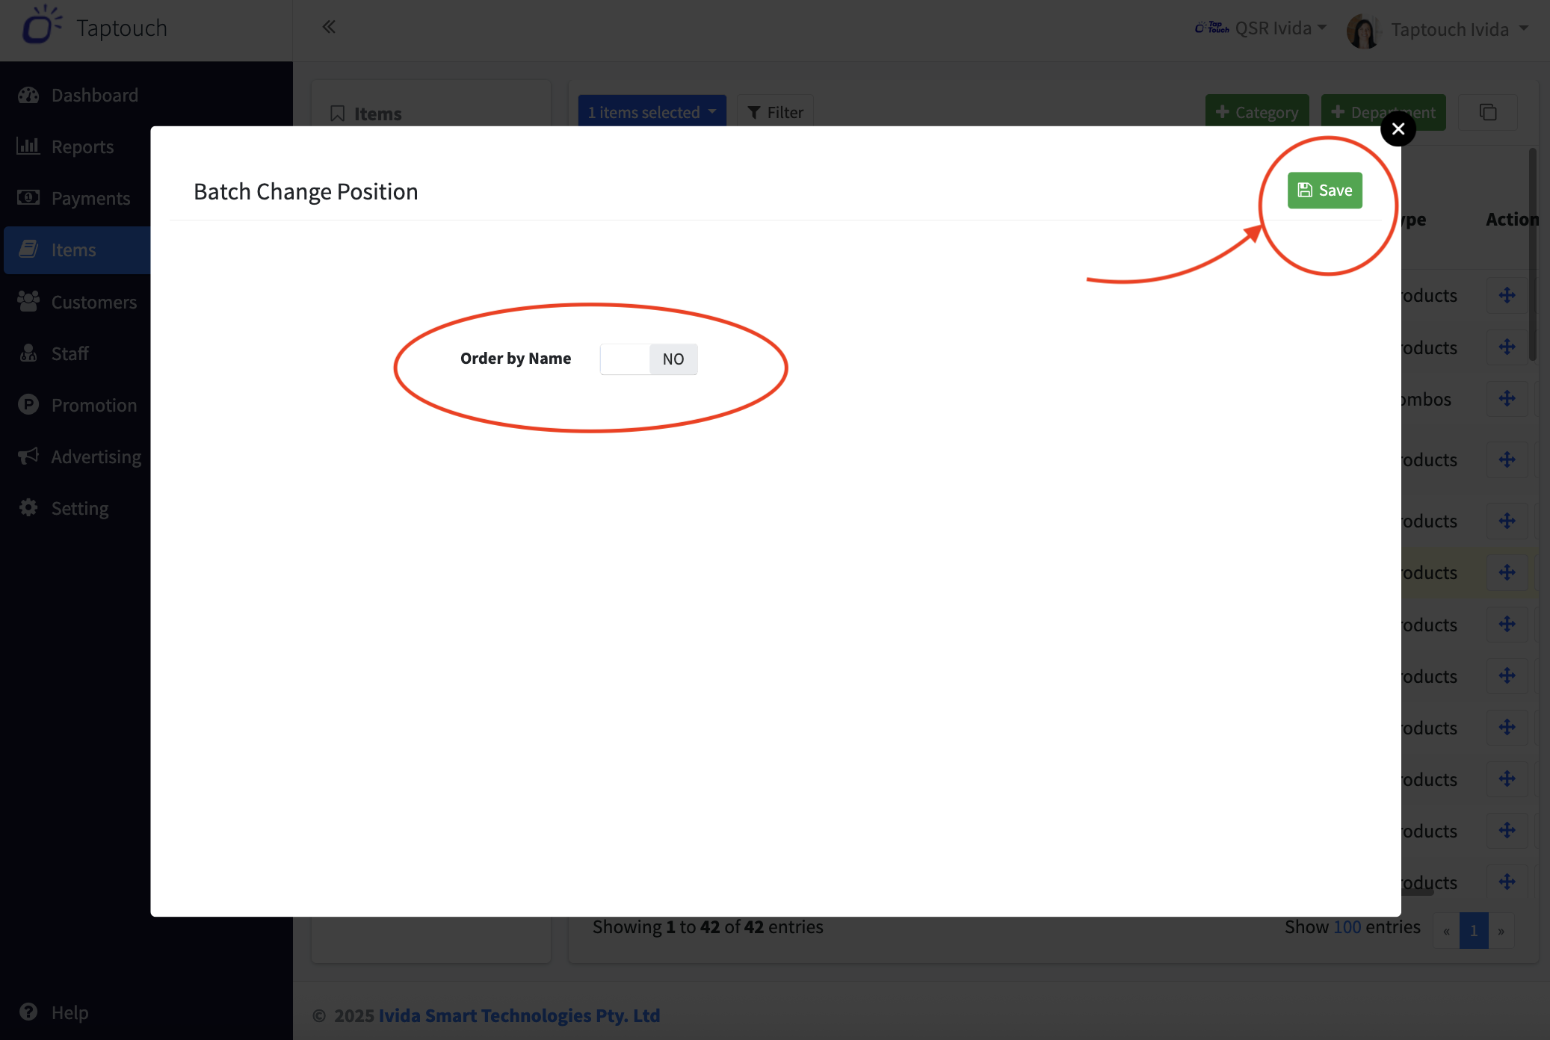Click the Payments money icon
Screen dimensions: 1550x1040
[x=28, y=198]
